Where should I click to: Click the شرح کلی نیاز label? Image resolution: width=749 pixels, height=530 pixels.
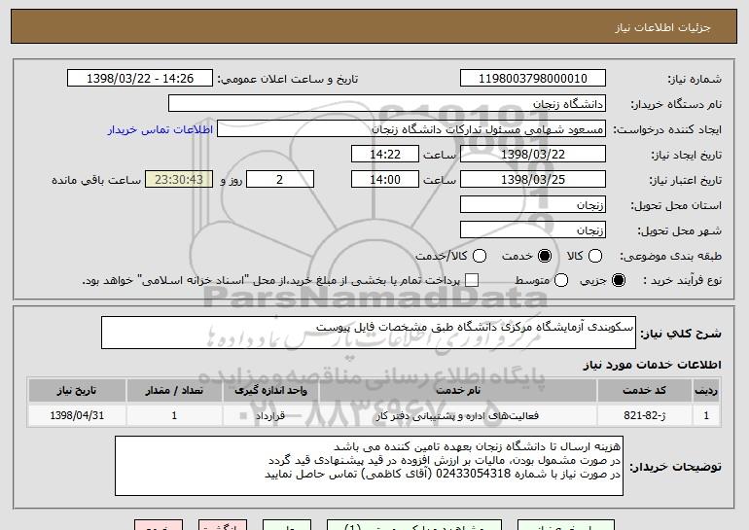pyautogui.click(x=681, y=333)
